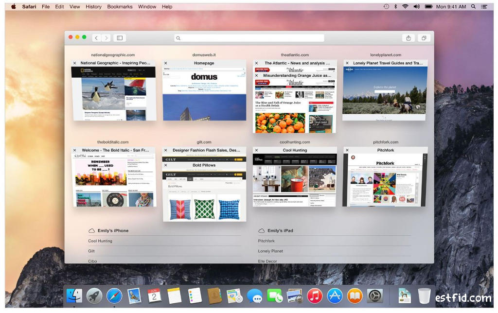Select the Misunderstanding Orange Juice tab title

tap(297, 75)
